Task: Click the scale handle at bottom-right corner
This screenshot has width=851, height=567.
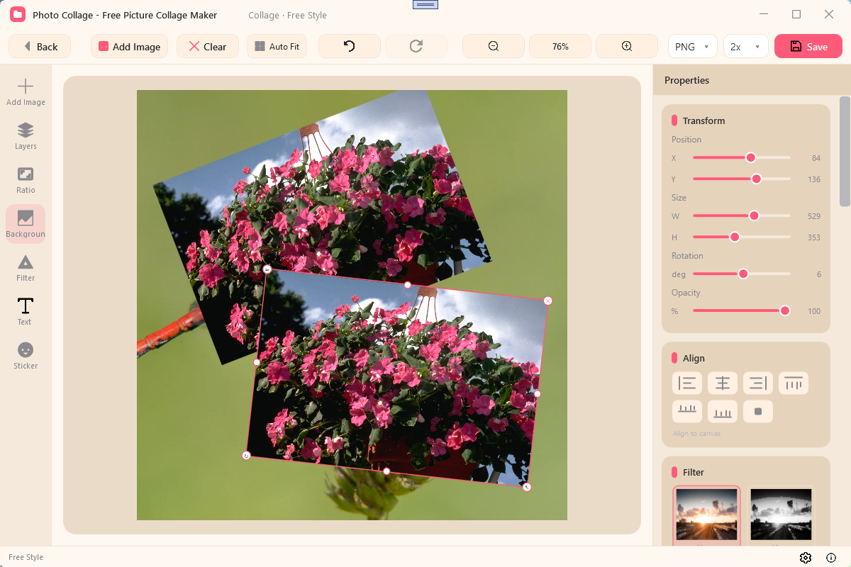Action: tap(527, 487)
